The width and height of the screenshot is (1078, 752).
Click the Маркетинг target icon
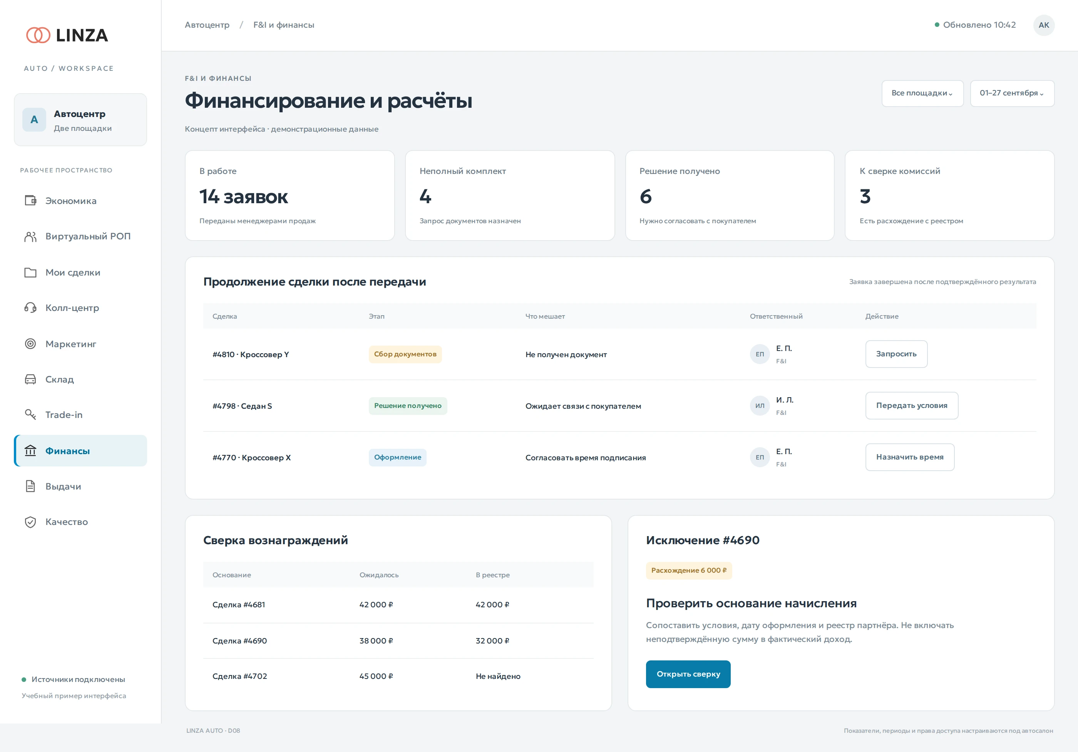click(x=30, y=344)
